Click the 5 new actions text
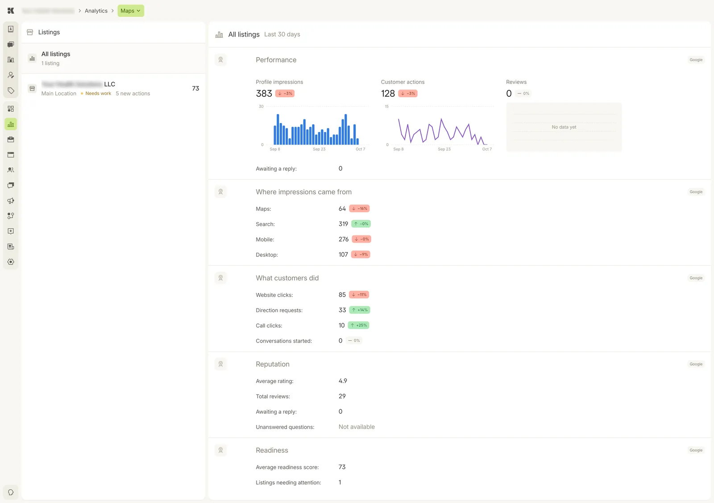This screenshot has height=503, width=714. [133, 94]
